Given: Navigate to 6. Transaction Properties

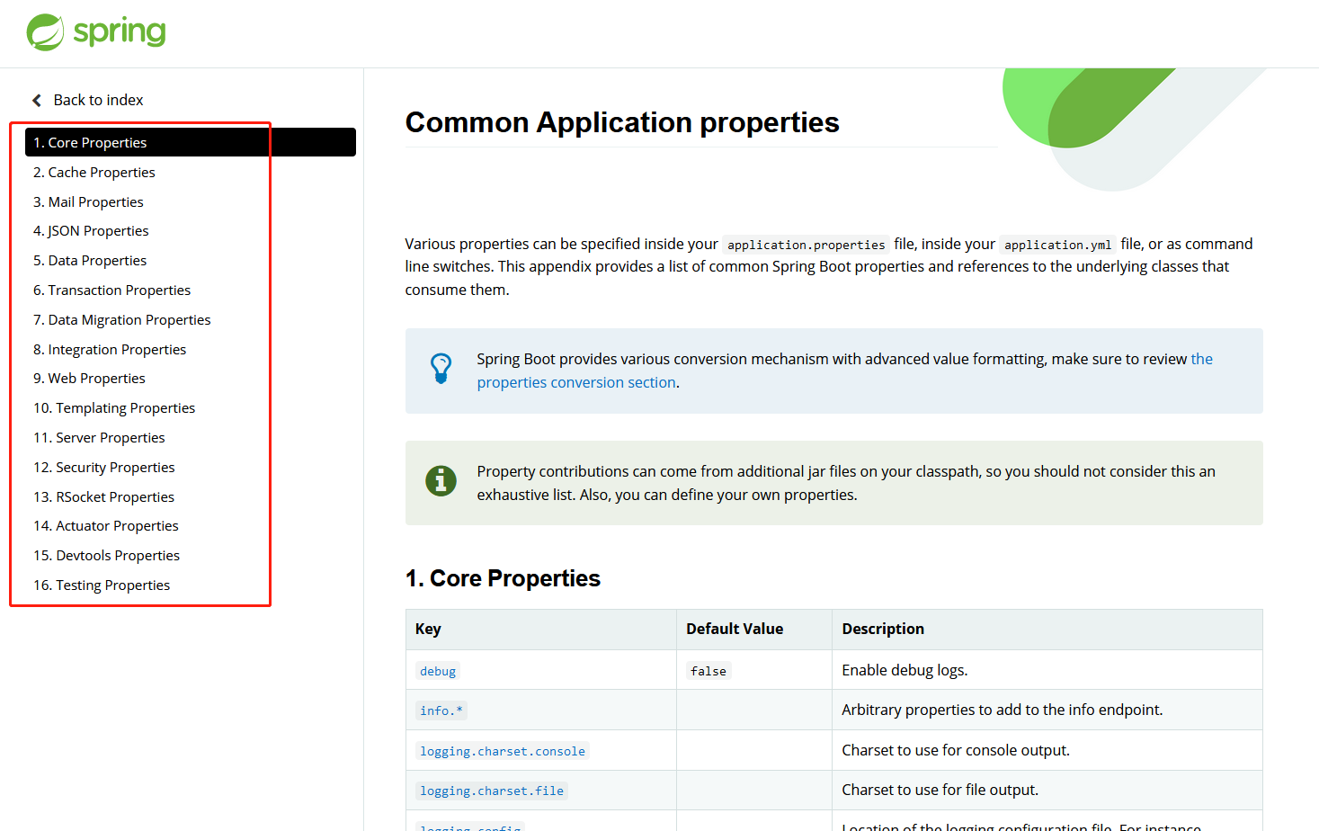Looking at the screenshot, I should tap(111, 290).
